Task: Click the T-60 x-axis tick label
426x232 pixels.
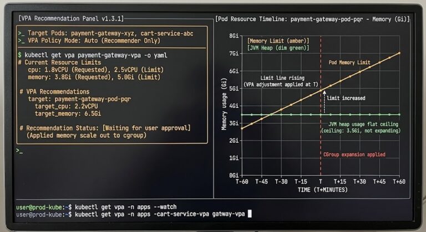Action: (242, 182)
